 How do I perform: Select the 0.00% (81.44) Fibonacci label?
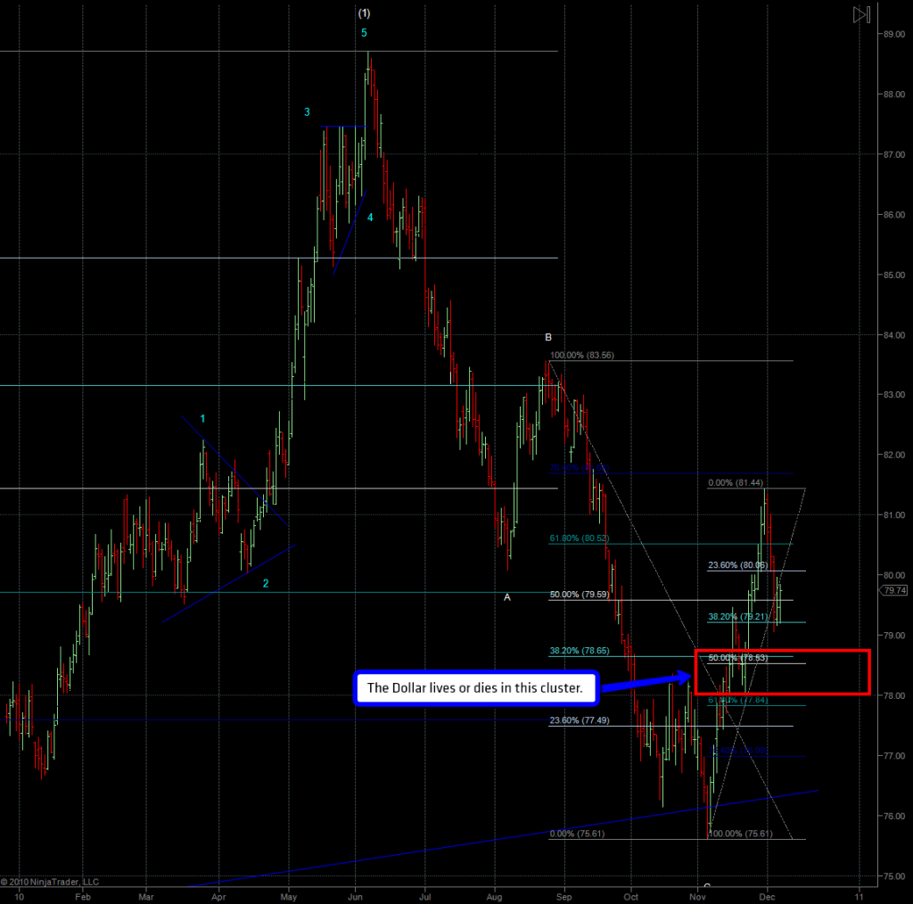(736, 483)
